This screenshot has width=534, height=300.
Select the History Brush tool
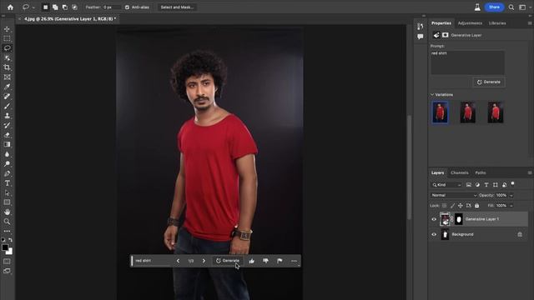7,125
